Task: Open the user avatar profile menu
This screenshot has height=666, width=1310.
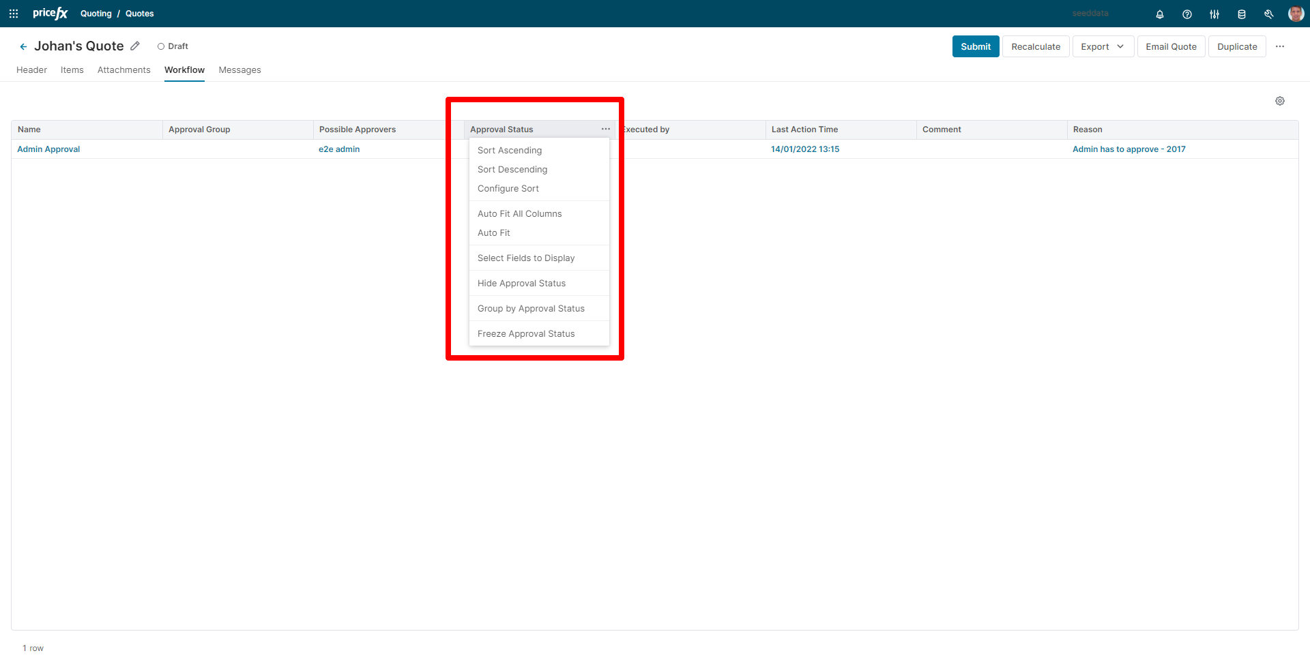Action: [x=1295, y=14]
